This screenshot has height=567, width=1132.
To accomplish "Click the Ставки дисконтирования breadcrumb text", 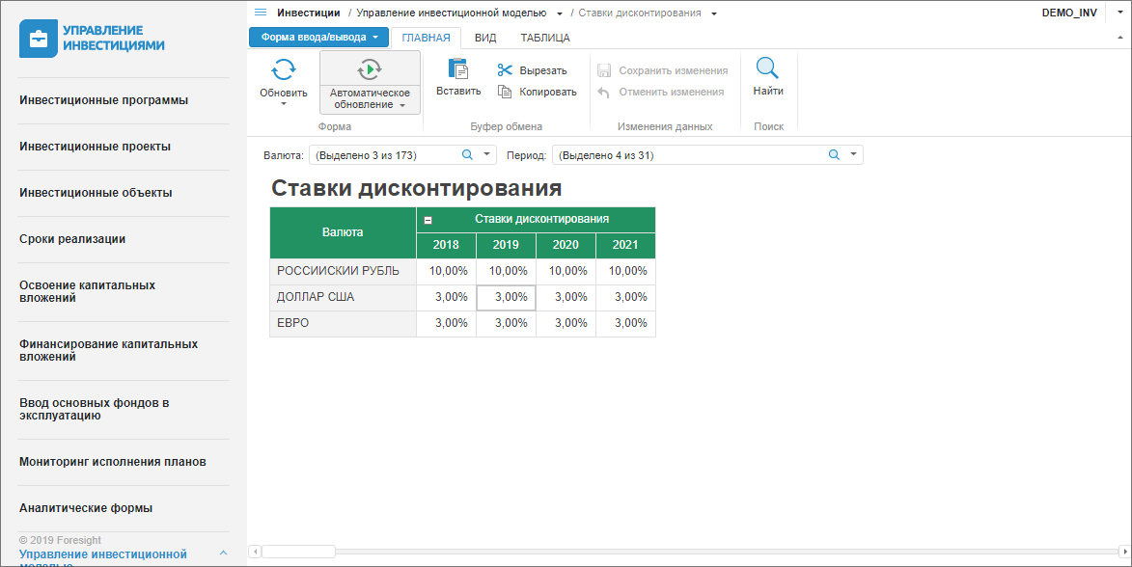I will point(640,13).
